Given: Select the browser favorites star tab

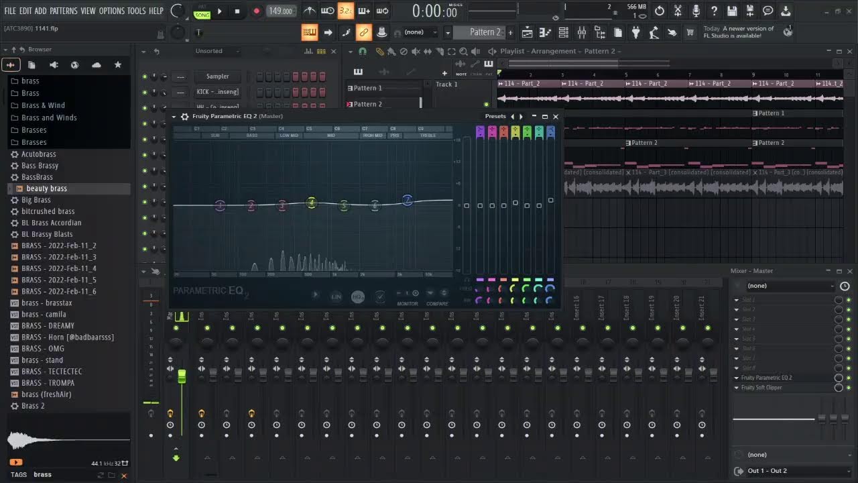Looking at the screenshot, I should click(118, 64).
